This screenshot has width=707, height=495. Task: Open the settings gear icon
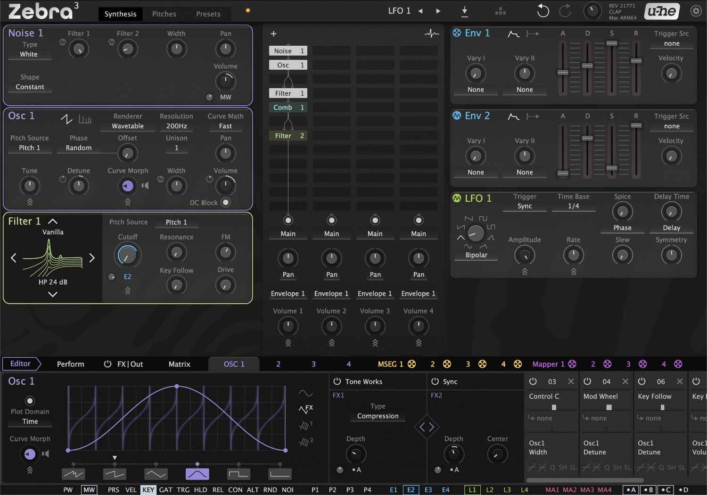click(696, 11)
